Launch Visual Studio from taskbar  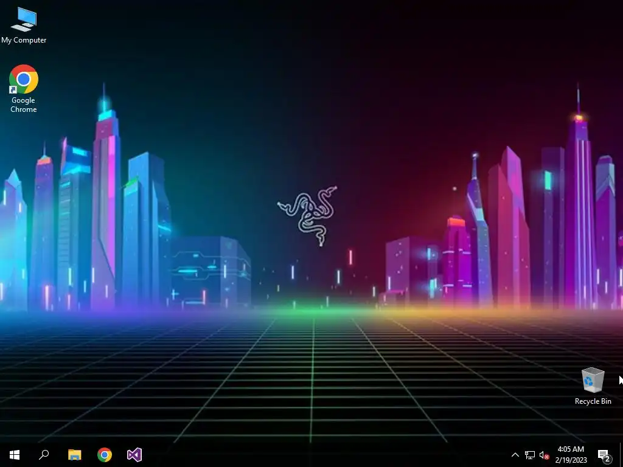pyautogui.click(x=134, y=455)
